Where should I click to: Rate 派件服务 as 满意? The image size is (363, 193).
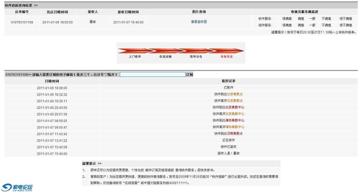pos(301,25)
